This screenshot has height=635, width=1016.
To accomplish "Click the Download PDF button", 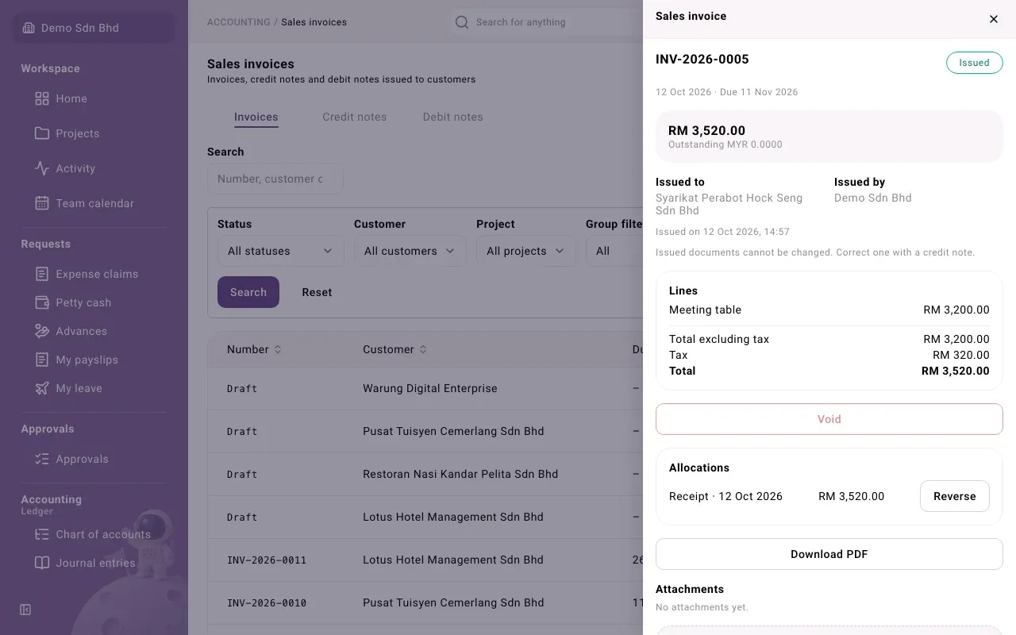I will click(x=829, y=554).
